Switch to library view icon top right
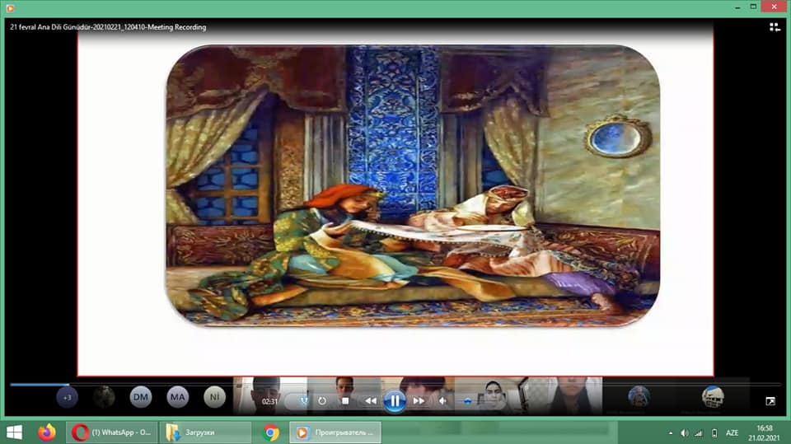The image size is (791, 444). click(775, 26)
